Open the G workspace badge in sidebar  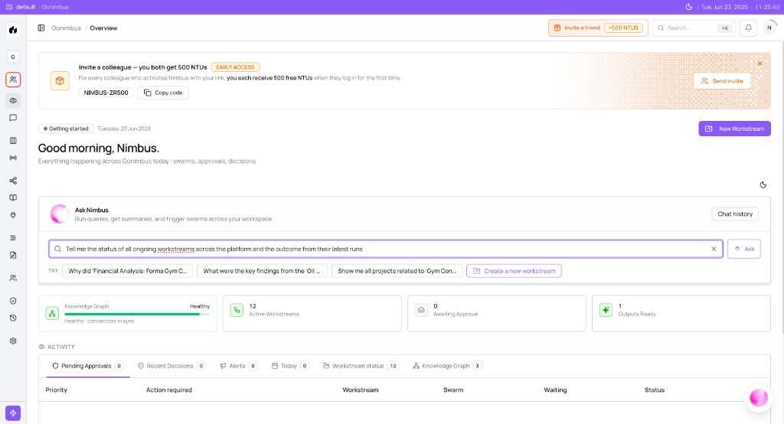click(13, 57)
